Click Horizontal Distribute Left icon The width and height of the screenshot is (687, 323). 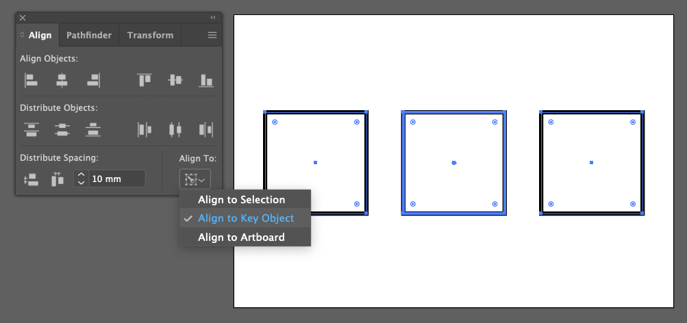[145, 129]
